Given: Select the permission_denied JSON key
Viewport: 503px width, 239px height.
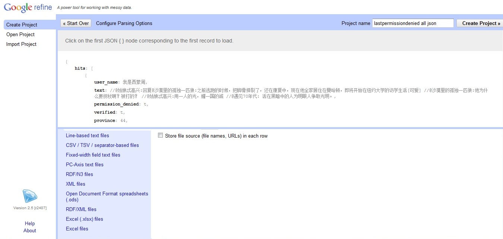Looking at the screenshot, I should (116, 104).
